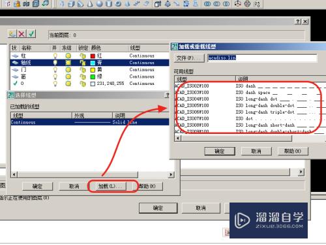
Task: Select linetype ACAD_ISO07W100 ISO dot
Action: click(x=250, y=118)
